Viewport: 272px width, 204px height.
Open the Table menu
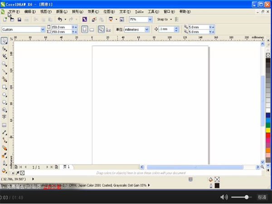pos(139,12)
